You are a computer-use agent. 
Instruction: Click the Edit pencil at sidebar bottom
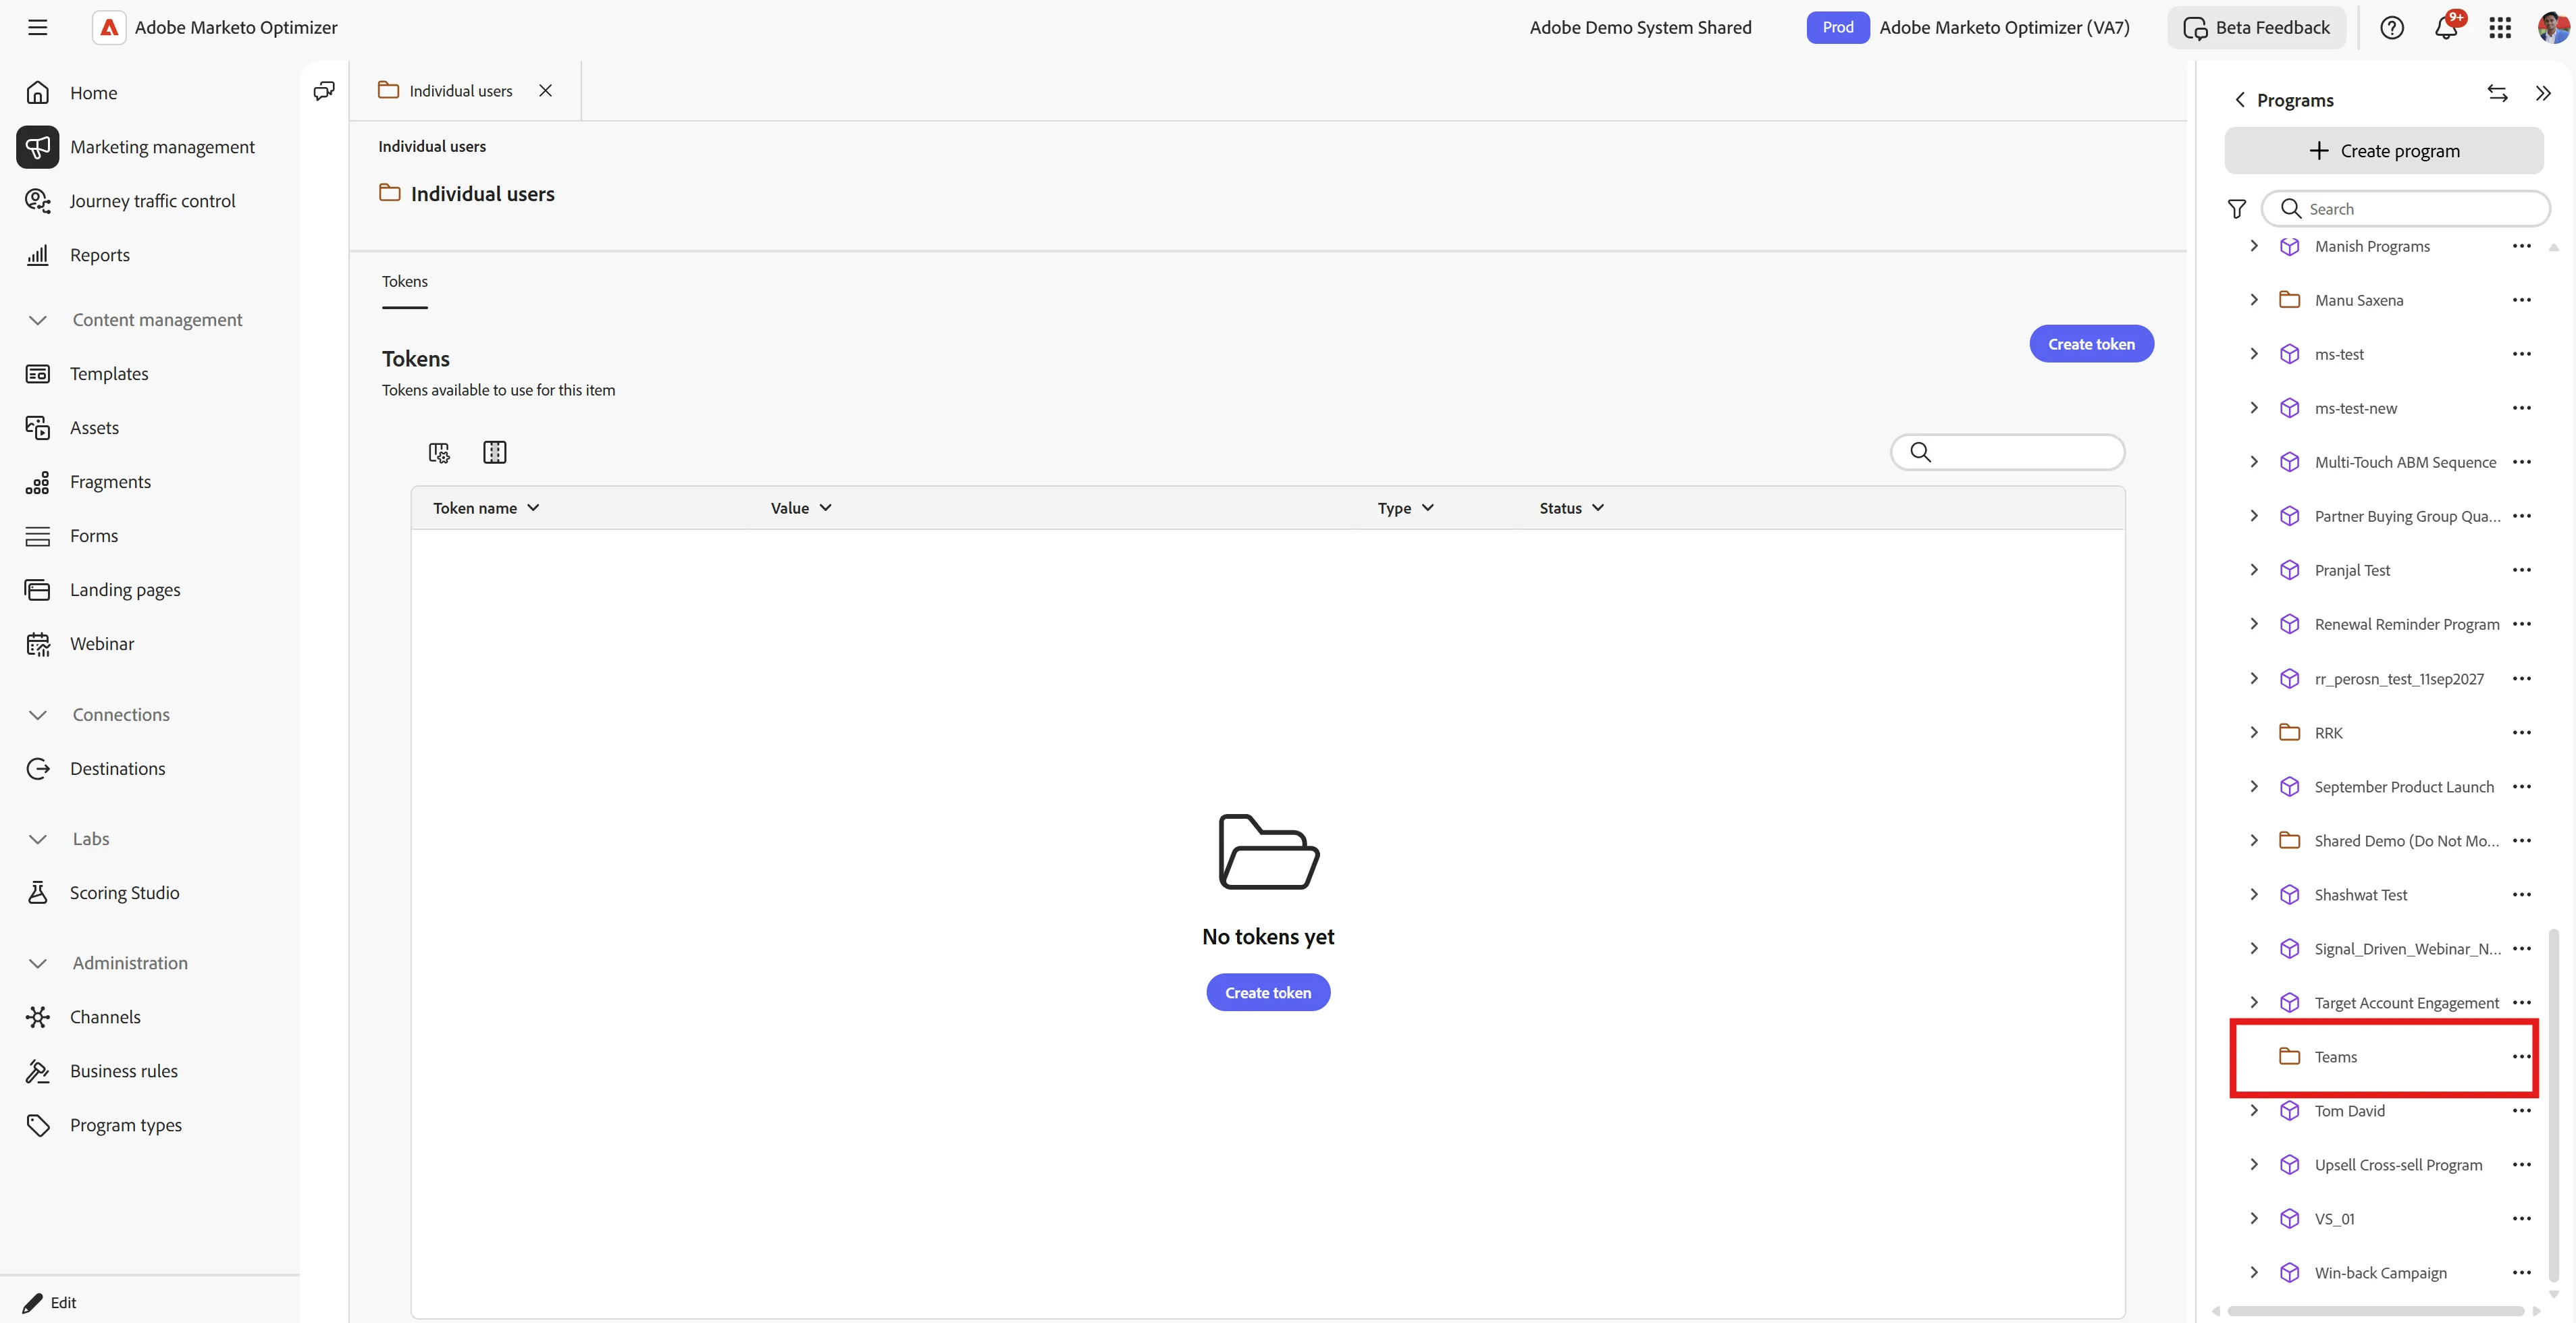tap(49, 1302)
